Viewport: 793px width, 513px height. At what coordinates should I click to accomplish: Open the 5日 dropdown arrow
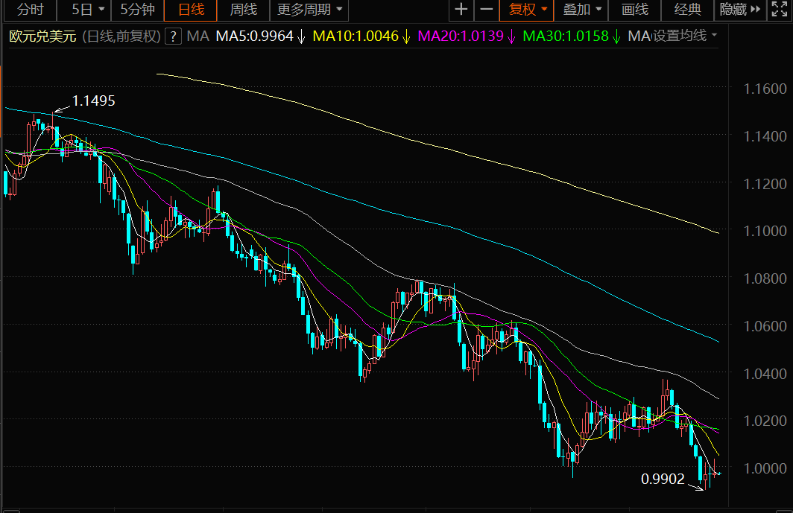click(101, 10)
